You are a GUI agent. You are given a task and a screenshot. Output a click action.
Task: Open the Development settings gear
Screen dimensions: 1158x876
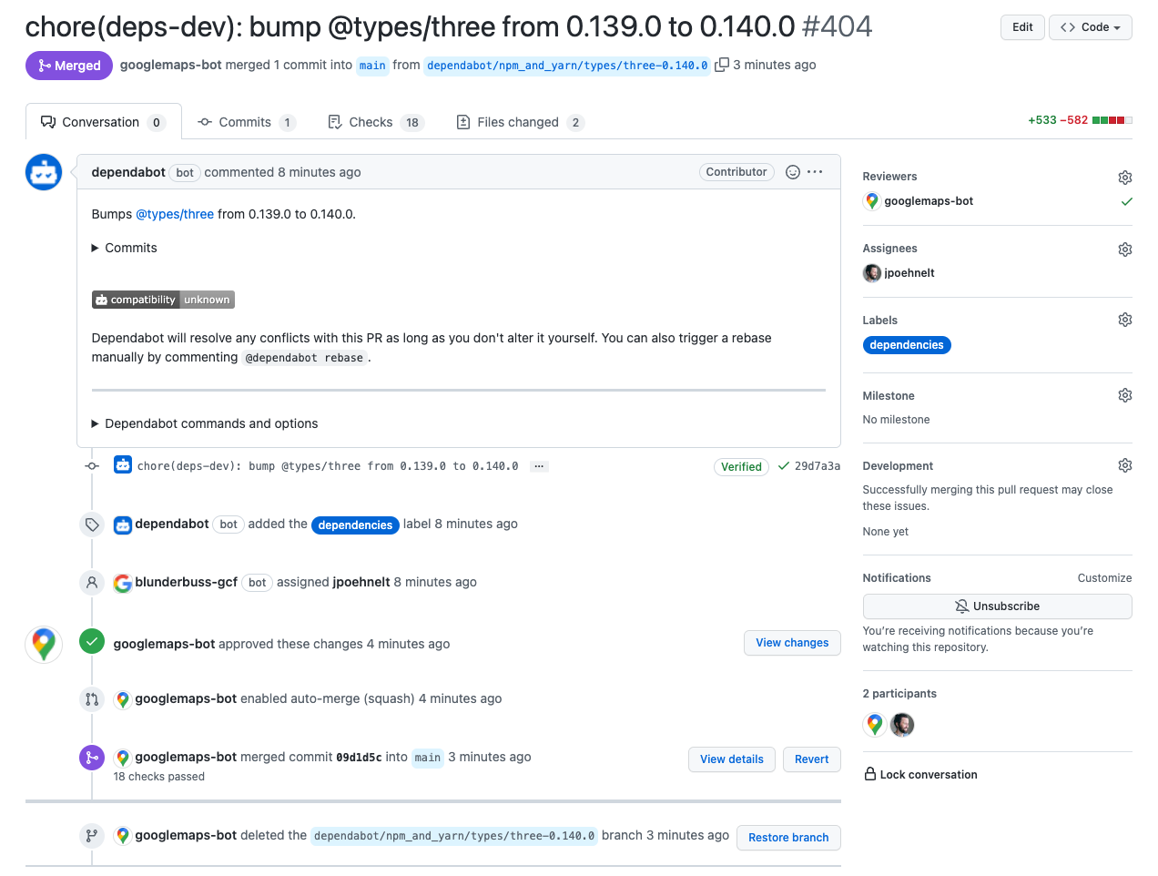[x=1124, y=465]
